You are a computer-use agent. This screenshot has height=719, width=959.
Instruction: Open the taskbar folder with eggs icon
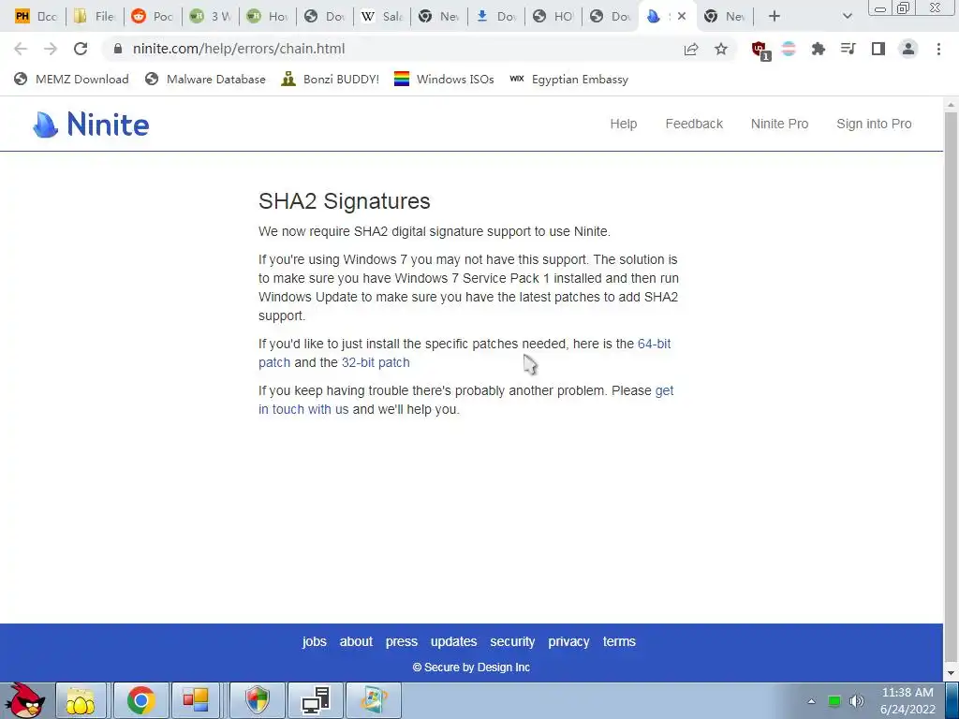coord(81,700)
